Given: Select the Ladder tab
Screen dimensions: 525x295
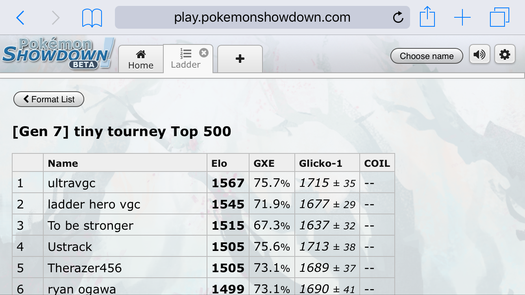Looking at the screenshot, I should [x=185, y=59].
